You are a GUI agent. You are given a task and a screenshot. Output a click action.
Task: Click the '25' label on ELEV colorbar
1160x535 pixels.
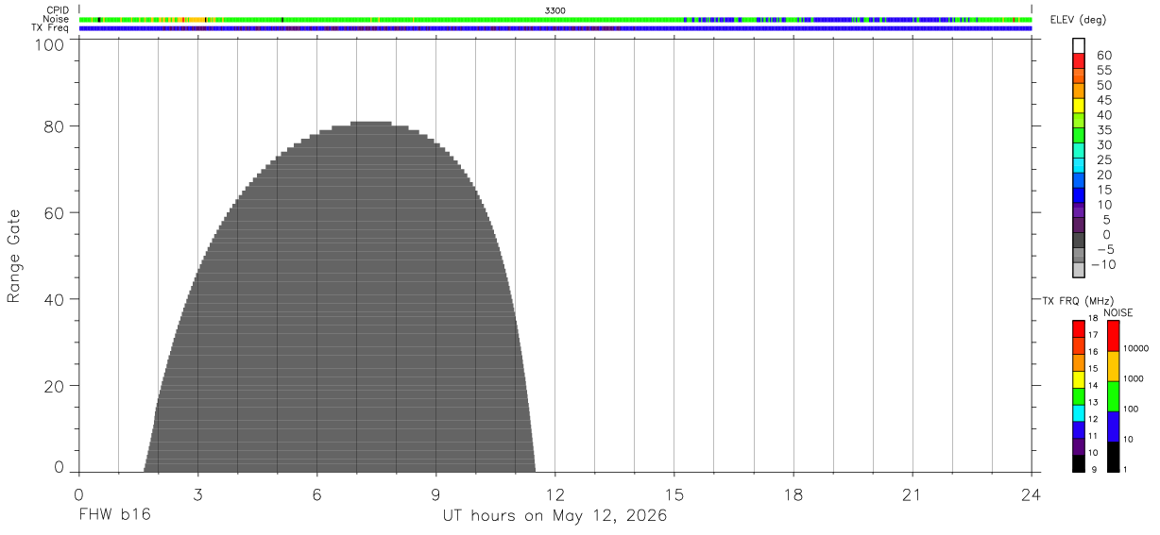1104,159
